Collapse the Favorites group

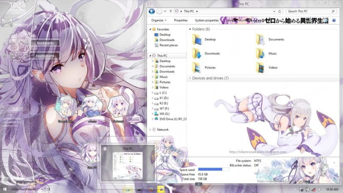click(150, 29)
